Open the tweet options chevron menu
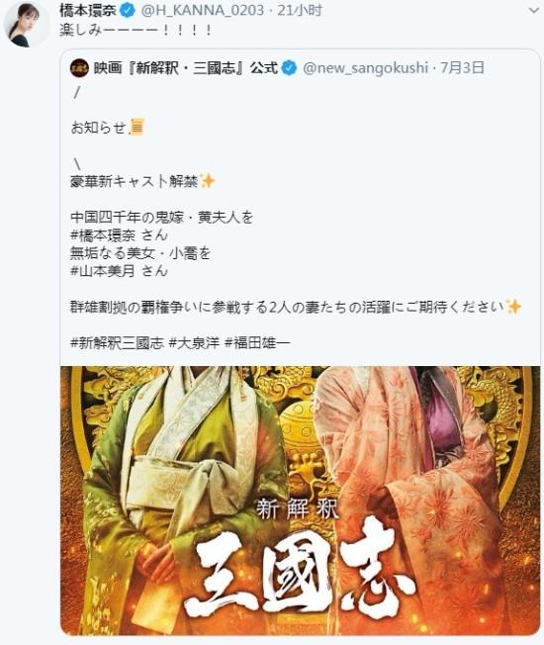 click(533, 11)
